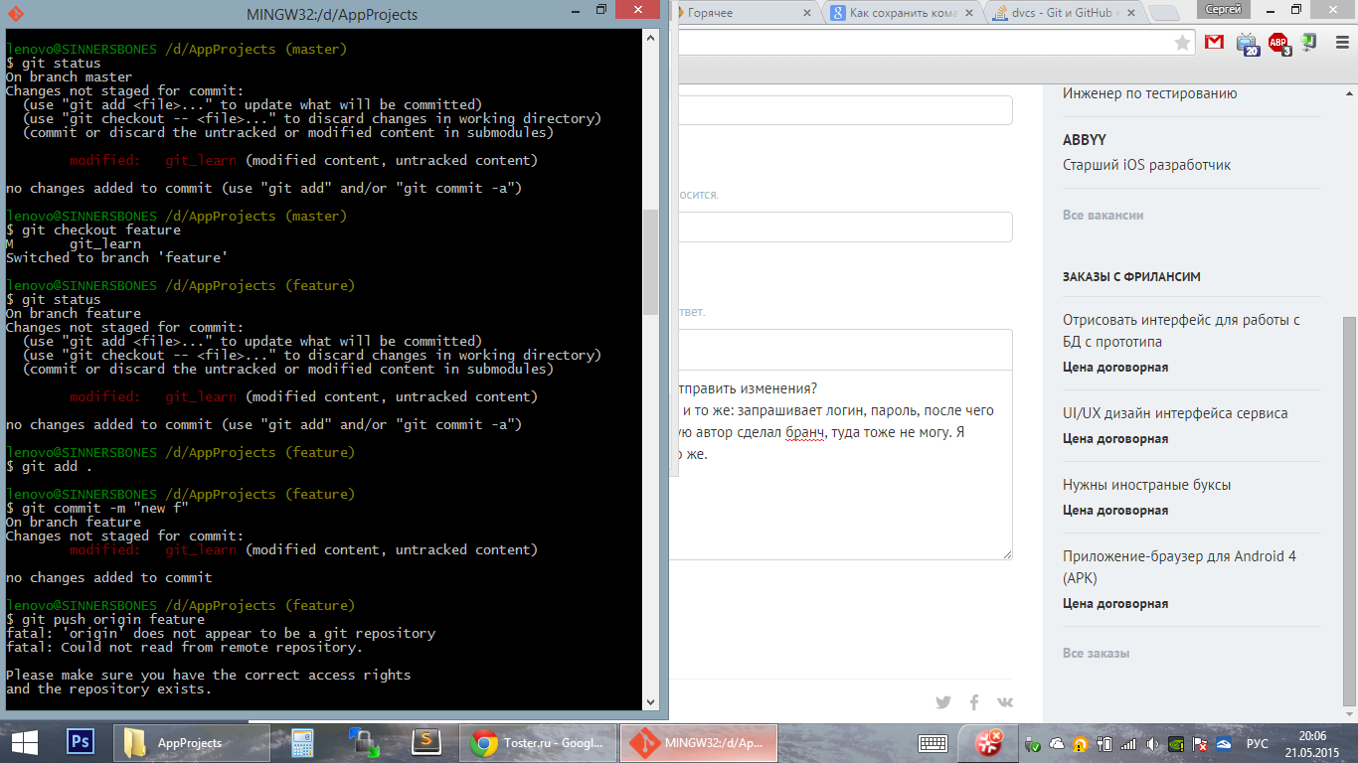Open the AppProjects folder taskbar item
This screenshot has height=763, width=1358.
pos(192,743)
